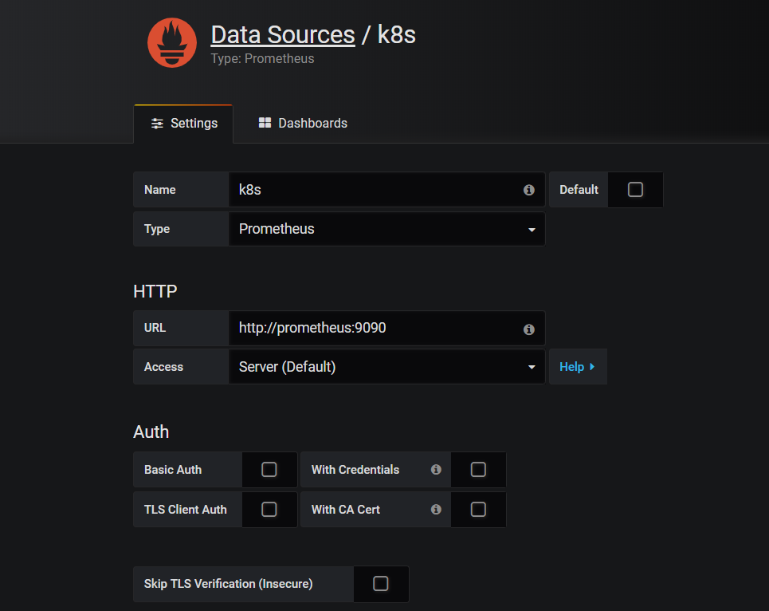Click the info icon beside With CA Cert
769x611 pixels.
click(436, 510)
